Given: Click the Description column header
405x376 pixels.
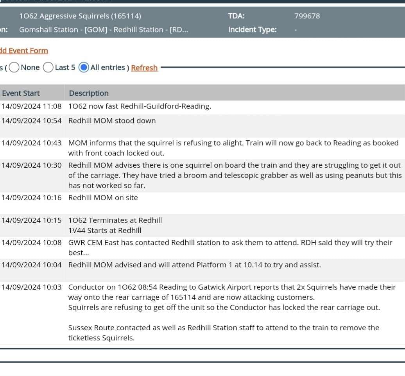Looking at the screenshot, I should (89, 93).
